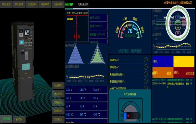
Task: Show the 温度指示 overlay
Action: pos(58,111)
